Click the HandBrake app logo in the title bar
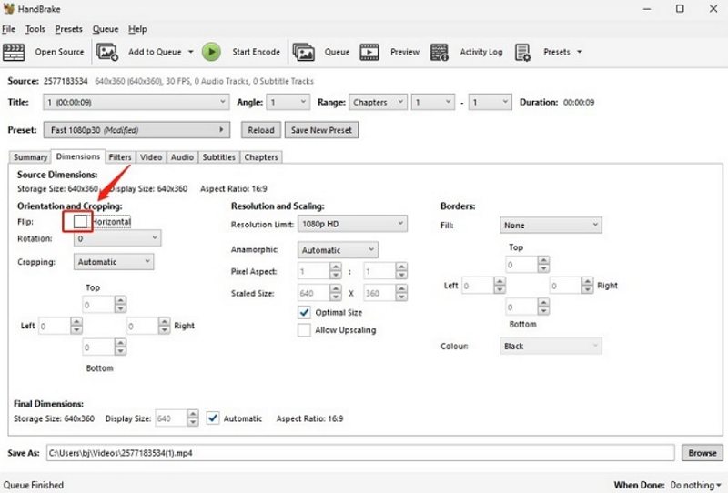This screenshot has height=493, width=728. click(8, 8)
